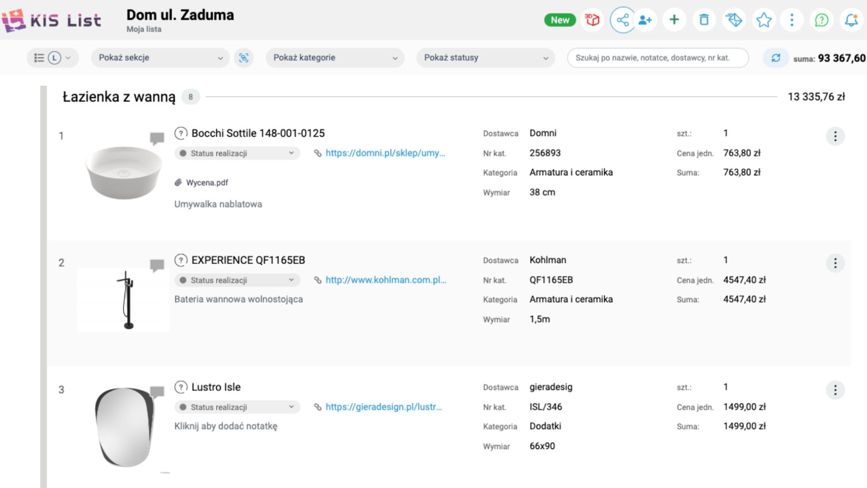Open the Wycena.pdf attachment
The width and height of the screenshot is (867, 488).
pos(207,183)
